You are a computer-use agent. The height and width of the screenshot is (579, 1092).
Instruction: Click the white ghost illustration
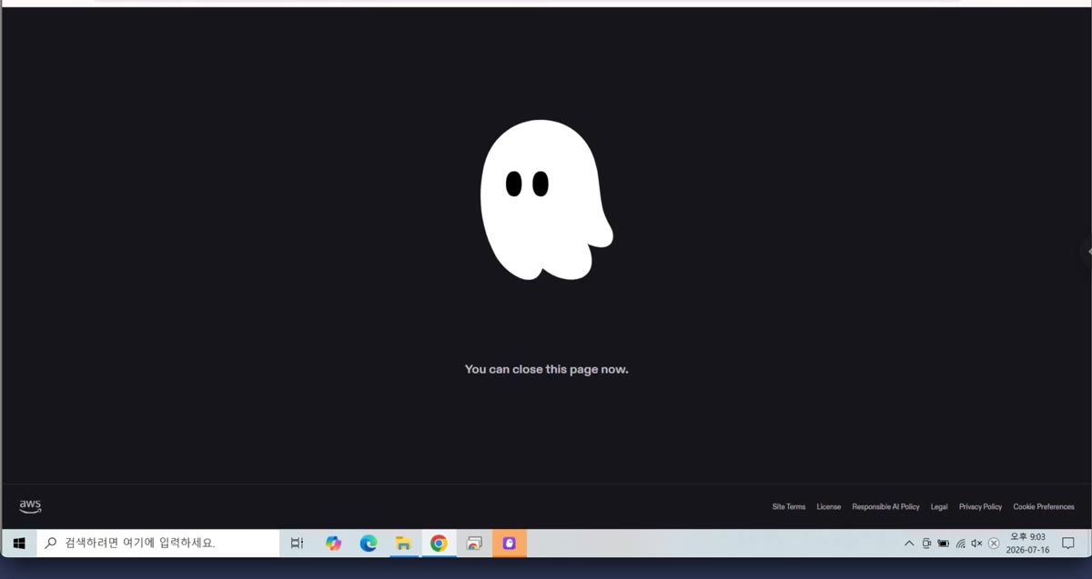pyautogui.click(x=546, y=200)
